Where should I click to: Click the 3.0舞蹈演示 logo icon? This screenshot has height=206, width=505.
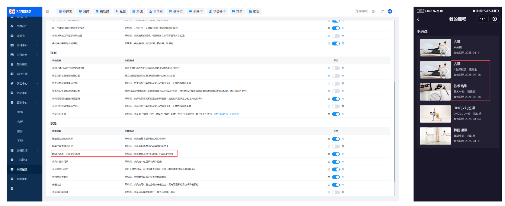[12, 11]
